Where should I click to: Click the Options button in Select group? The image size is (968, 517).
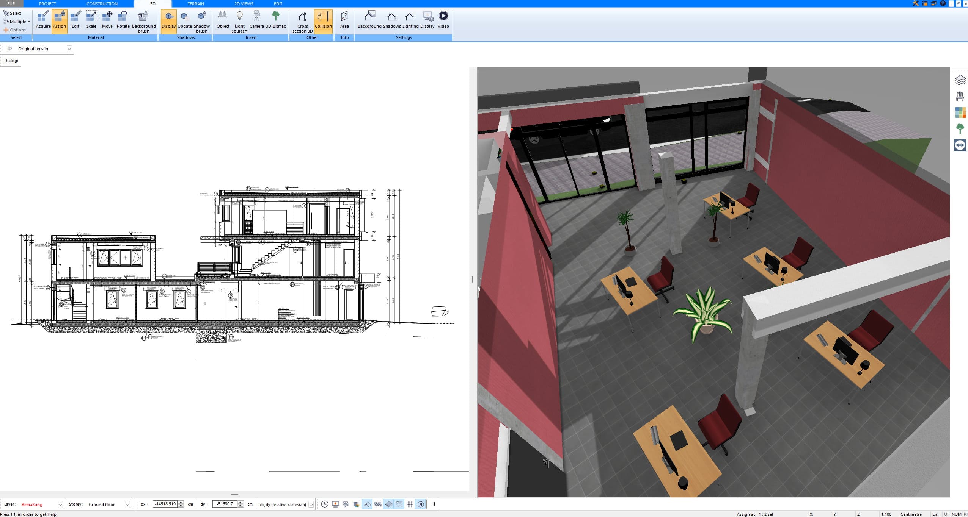pyautogui.click(x=15, y=30)
